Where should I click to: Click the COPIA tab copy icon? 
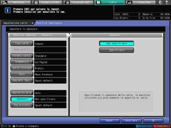pyautogui.click(x=98, y=2)
